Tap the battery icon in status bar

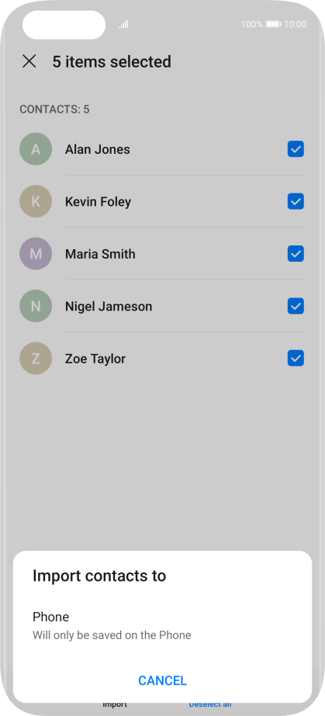274,24
